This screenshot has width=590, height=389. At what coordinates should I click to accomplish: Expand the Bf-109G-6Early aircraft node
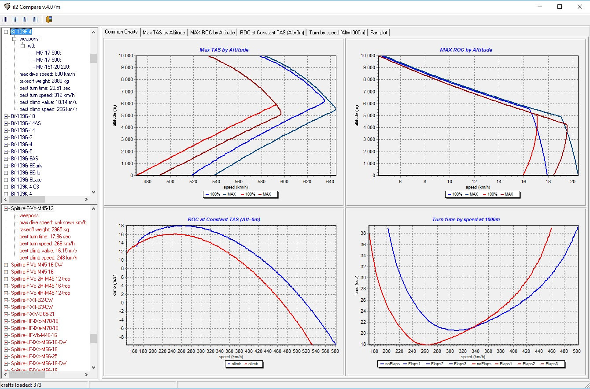6,166
